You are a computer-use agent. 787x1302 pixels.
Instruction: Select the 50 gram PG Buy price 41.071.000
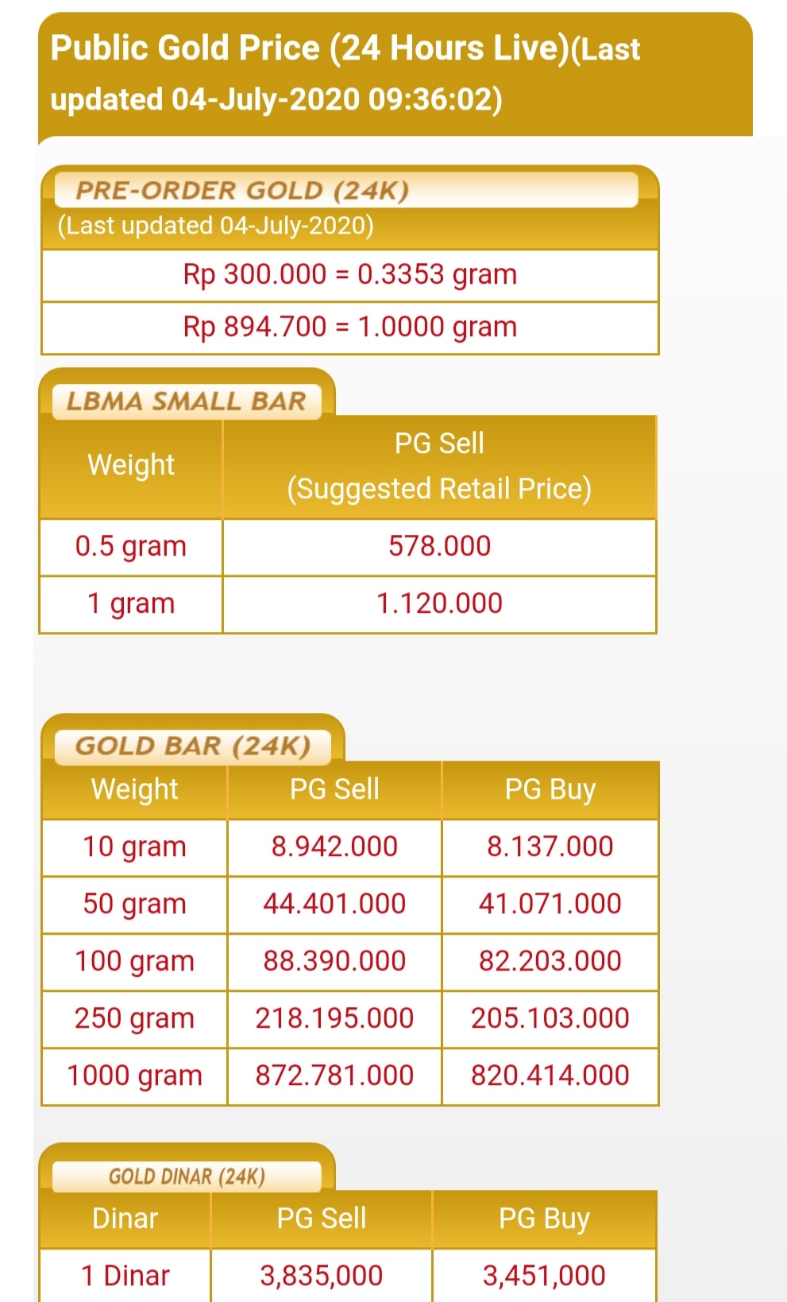point(550,905)
